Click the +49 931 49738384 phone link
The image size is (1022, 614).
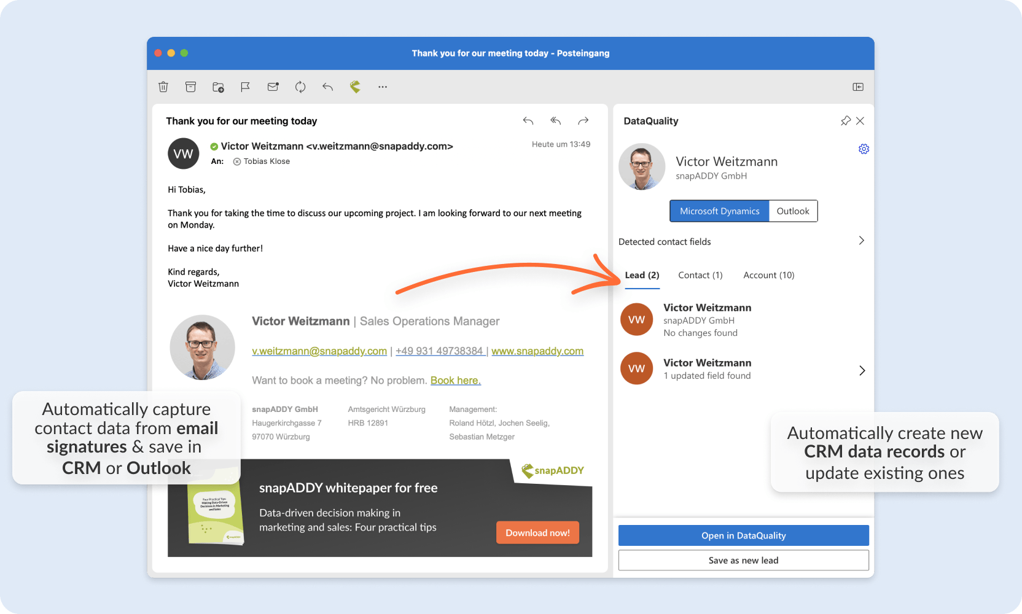click(441, 351)
